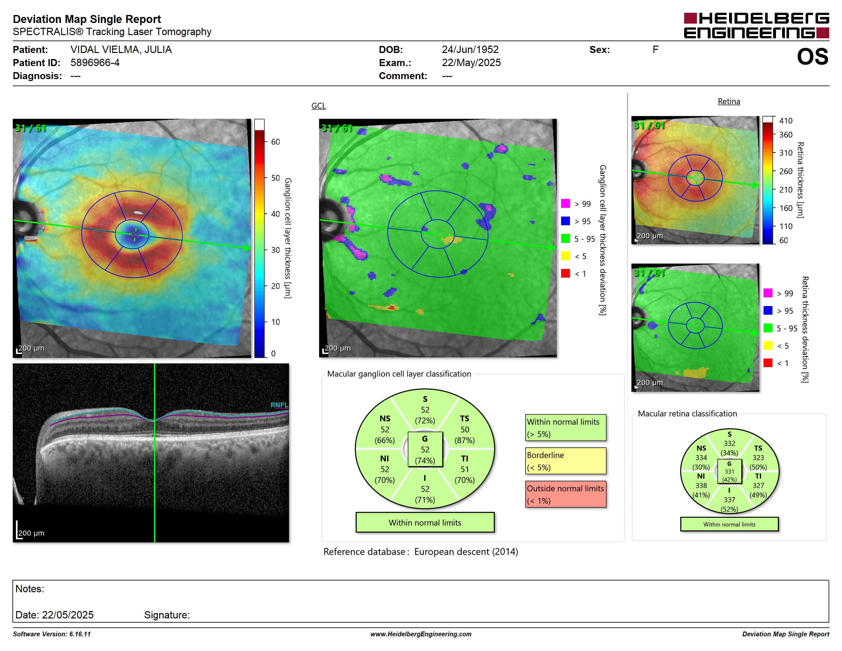842x651 pixels.
Task: Click the 'Within normal limits (> 5%)' legend box
Action: pyautogui.click(x=565, y=428)
